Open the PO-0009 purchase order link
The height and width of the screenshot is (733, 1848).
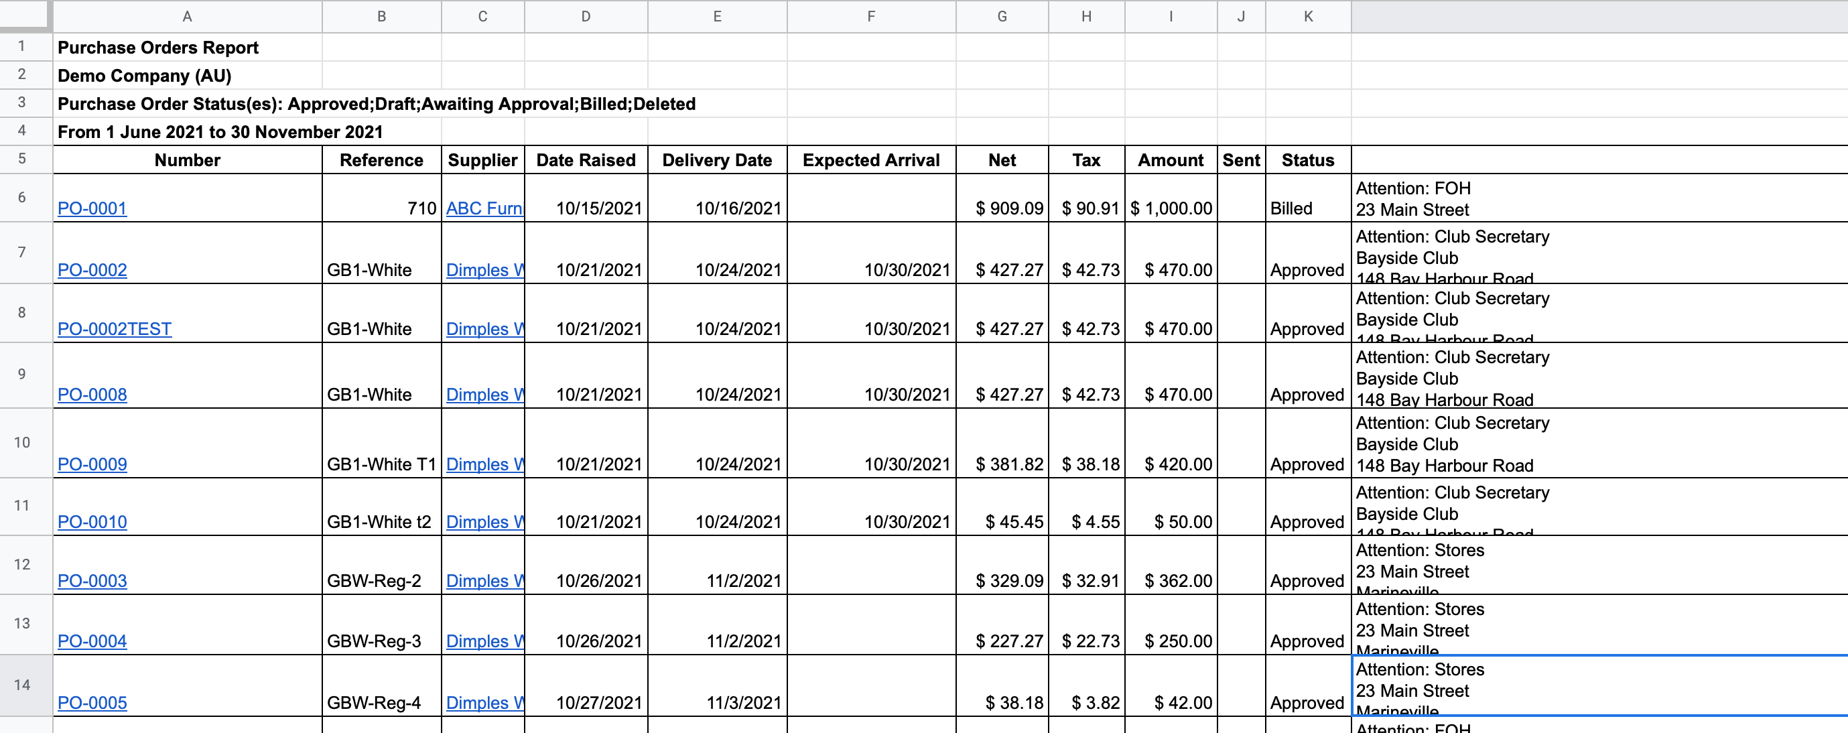tap(92, 465)
